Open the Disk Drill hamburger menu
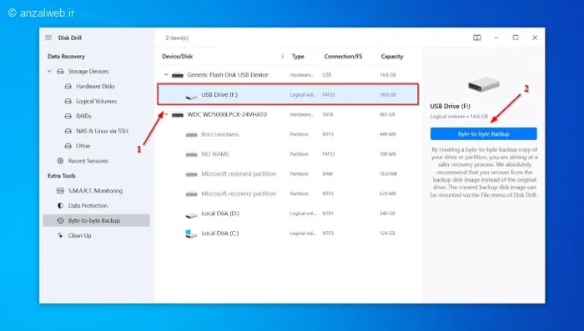Screen dimensions: 584x331 48,38
